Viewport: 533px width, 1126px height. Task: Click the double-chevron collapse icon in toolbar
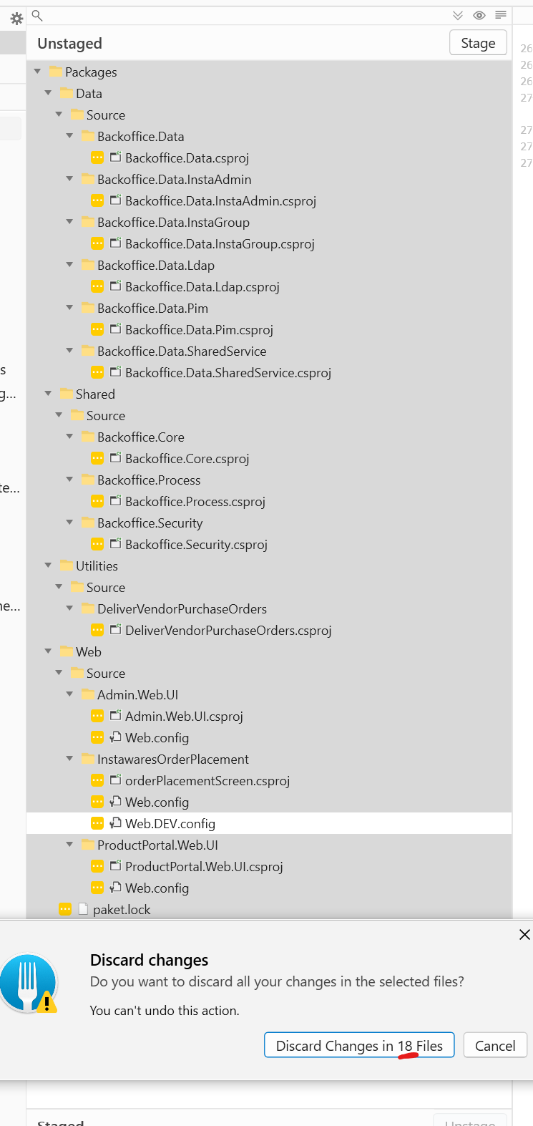457,15
